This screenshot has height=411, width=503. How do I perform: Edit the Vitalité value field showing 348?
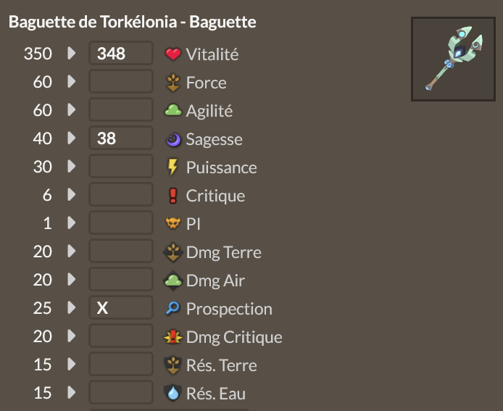pyautogui.click(x=121, y=54)
